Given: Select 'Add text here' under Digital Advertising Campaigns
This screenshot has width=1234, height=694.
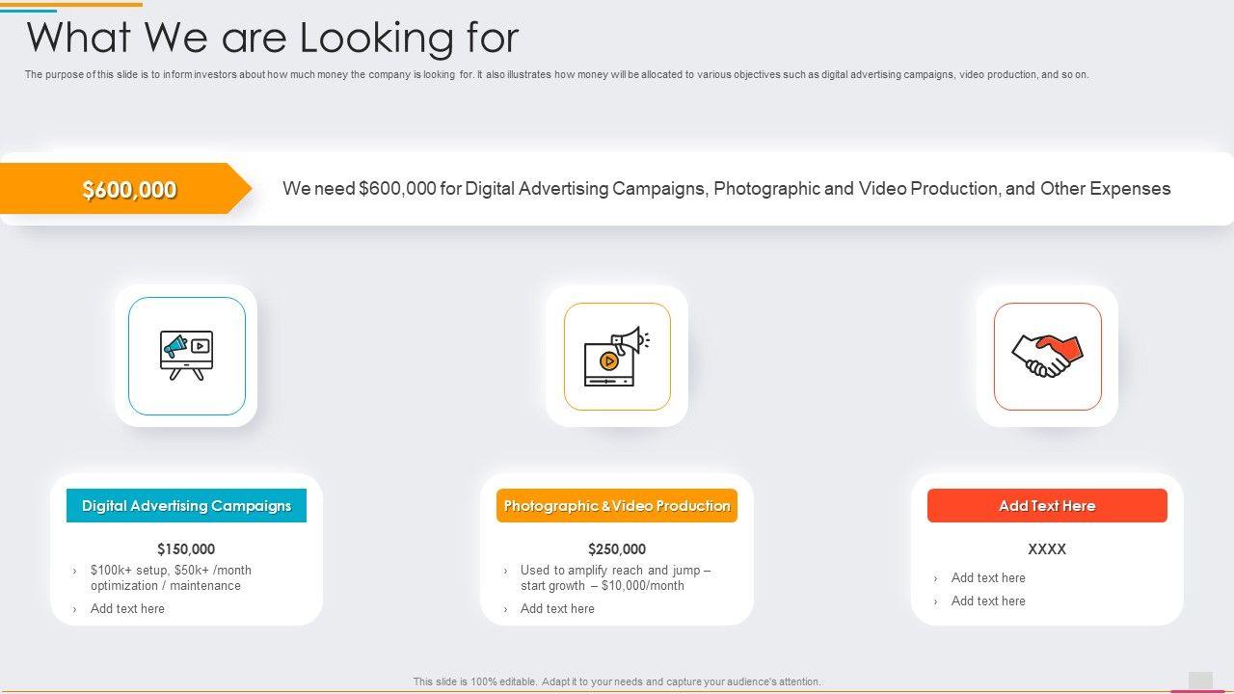Looking at the screenshot, I should click(x=127, y=609).
